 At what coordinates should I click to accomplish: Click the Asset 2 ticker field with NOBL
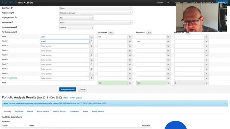[65, 42]
